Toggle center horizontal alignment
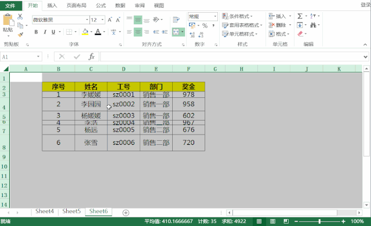Screen dimensions: 371x226 [138, 32]
